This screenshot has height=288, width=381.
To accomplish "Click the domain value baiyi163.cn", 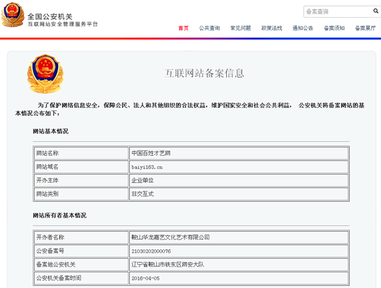I will [147, 167].
